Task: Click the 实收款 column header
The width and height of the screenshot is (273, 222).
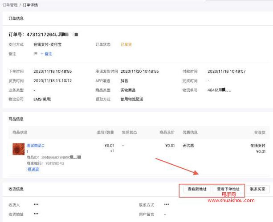Action: [x=260, y=132]
